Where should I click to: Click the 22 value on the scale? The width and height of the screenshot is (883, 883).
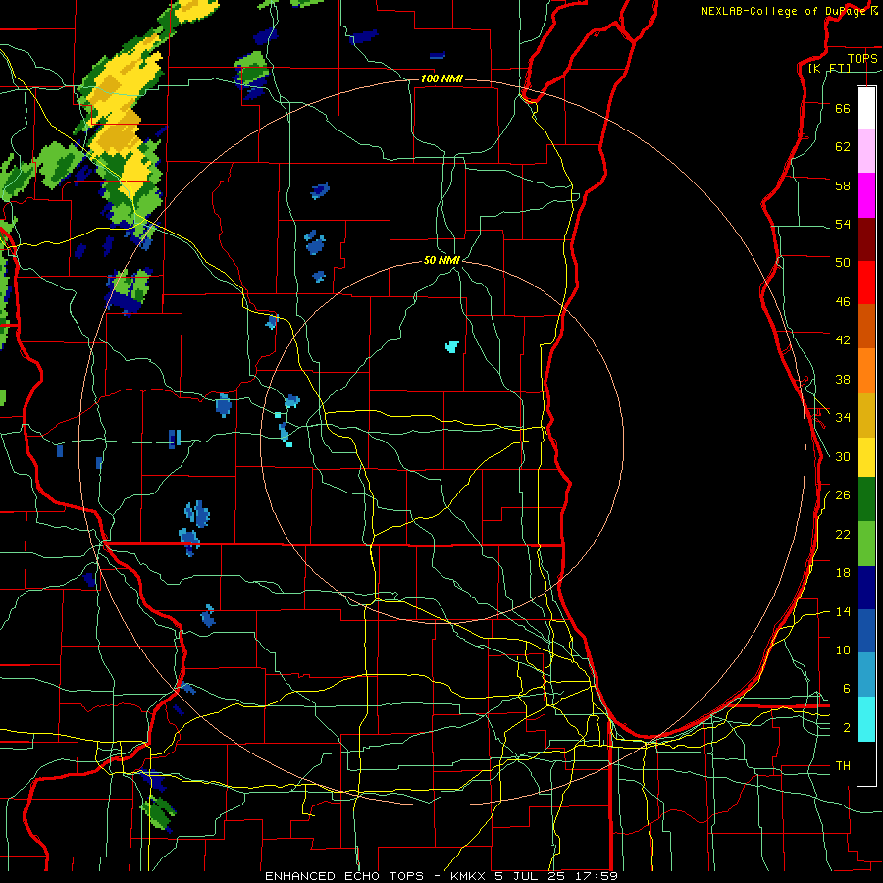coord(843,534)
